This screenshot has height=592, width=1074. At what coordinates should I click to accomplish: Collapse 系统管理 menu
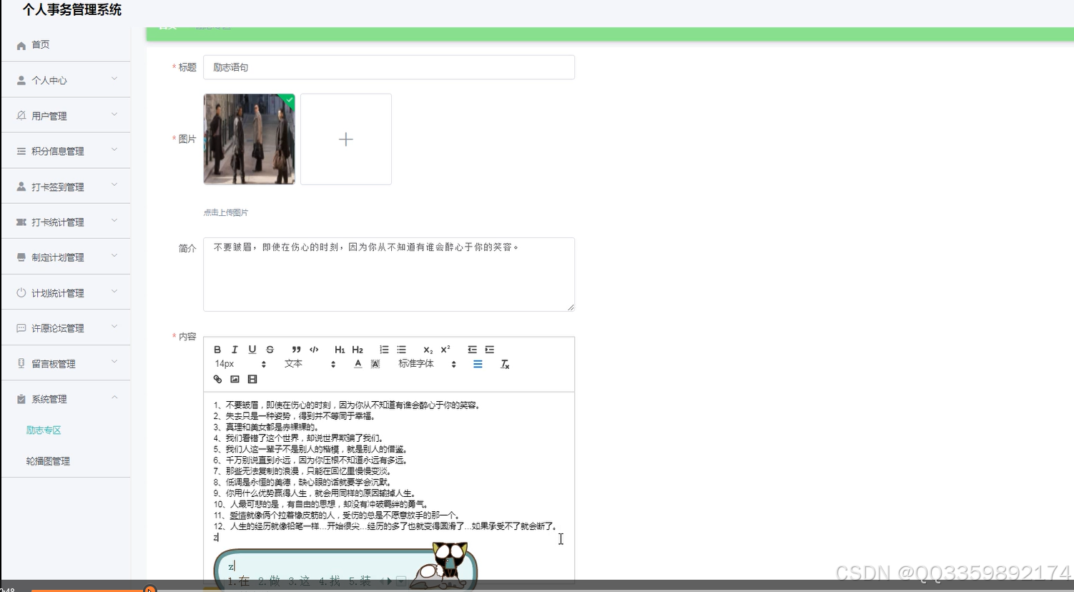pyautogui.click(x=66, y=399)
